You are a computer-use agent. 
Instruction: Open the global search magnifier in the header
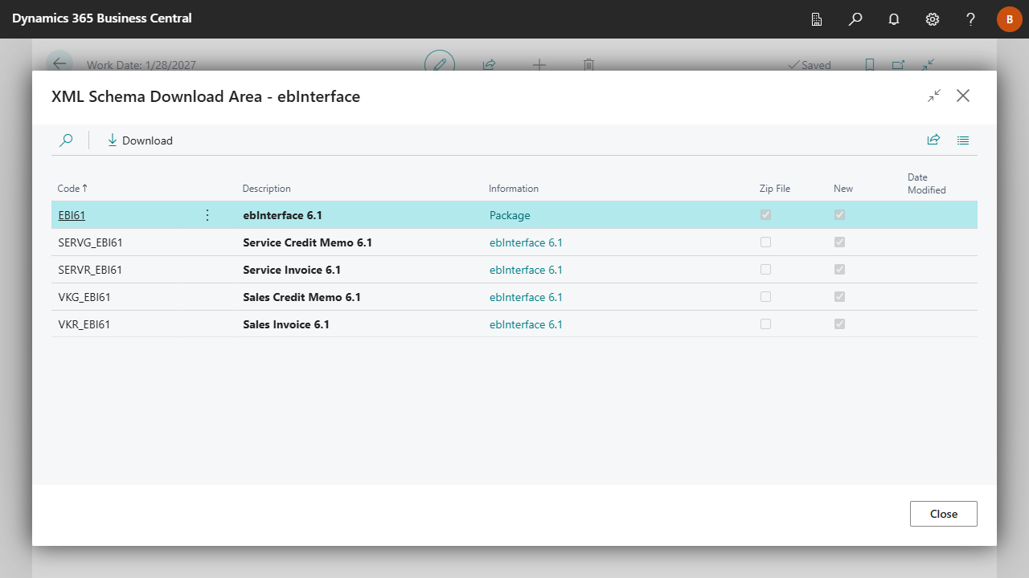pos(855,19)
